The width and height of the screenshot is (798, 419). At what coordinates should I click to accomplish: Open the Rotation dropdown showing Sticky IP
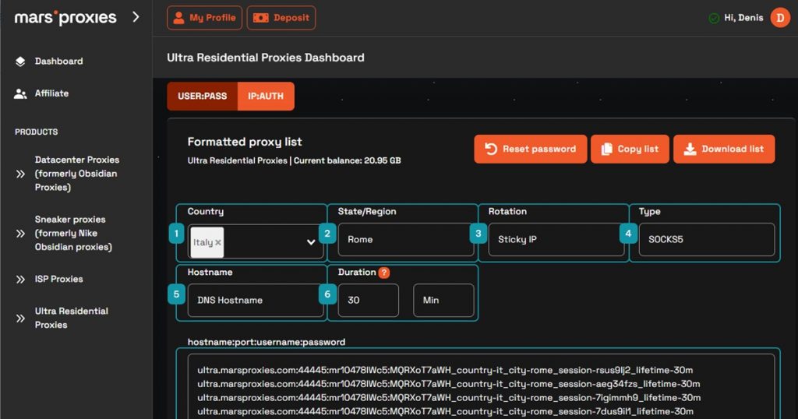[556, 240]
